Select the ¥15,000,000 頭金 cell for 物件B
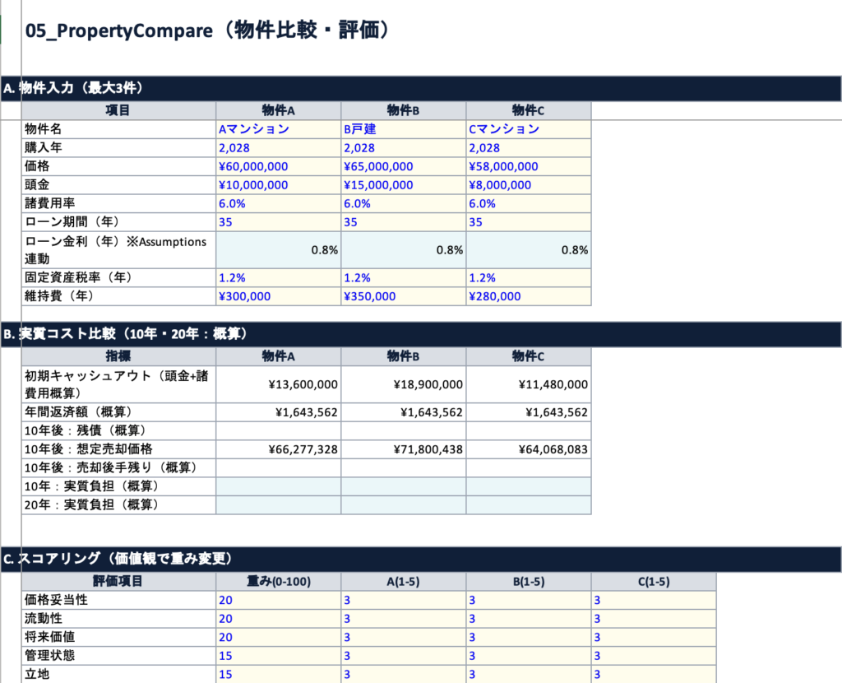842x683 pixels. tap(403, 185)
